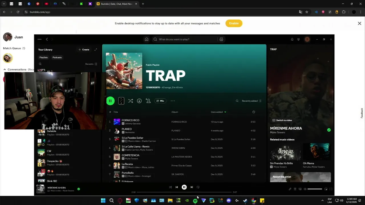Sort by Title column header
This screenshot has height=205, width=365.
(x=116, y=112)
